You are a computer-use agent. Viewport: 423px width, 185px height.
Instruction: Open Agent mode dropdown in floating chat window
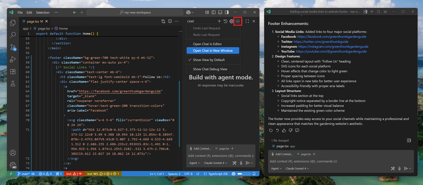point(276,168)
